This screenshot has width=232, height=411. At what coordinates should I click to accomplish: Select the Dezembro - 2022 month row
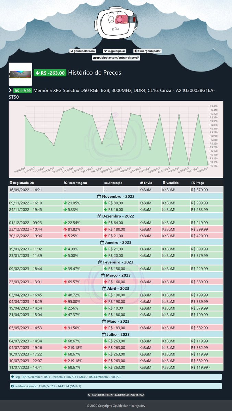116,216
